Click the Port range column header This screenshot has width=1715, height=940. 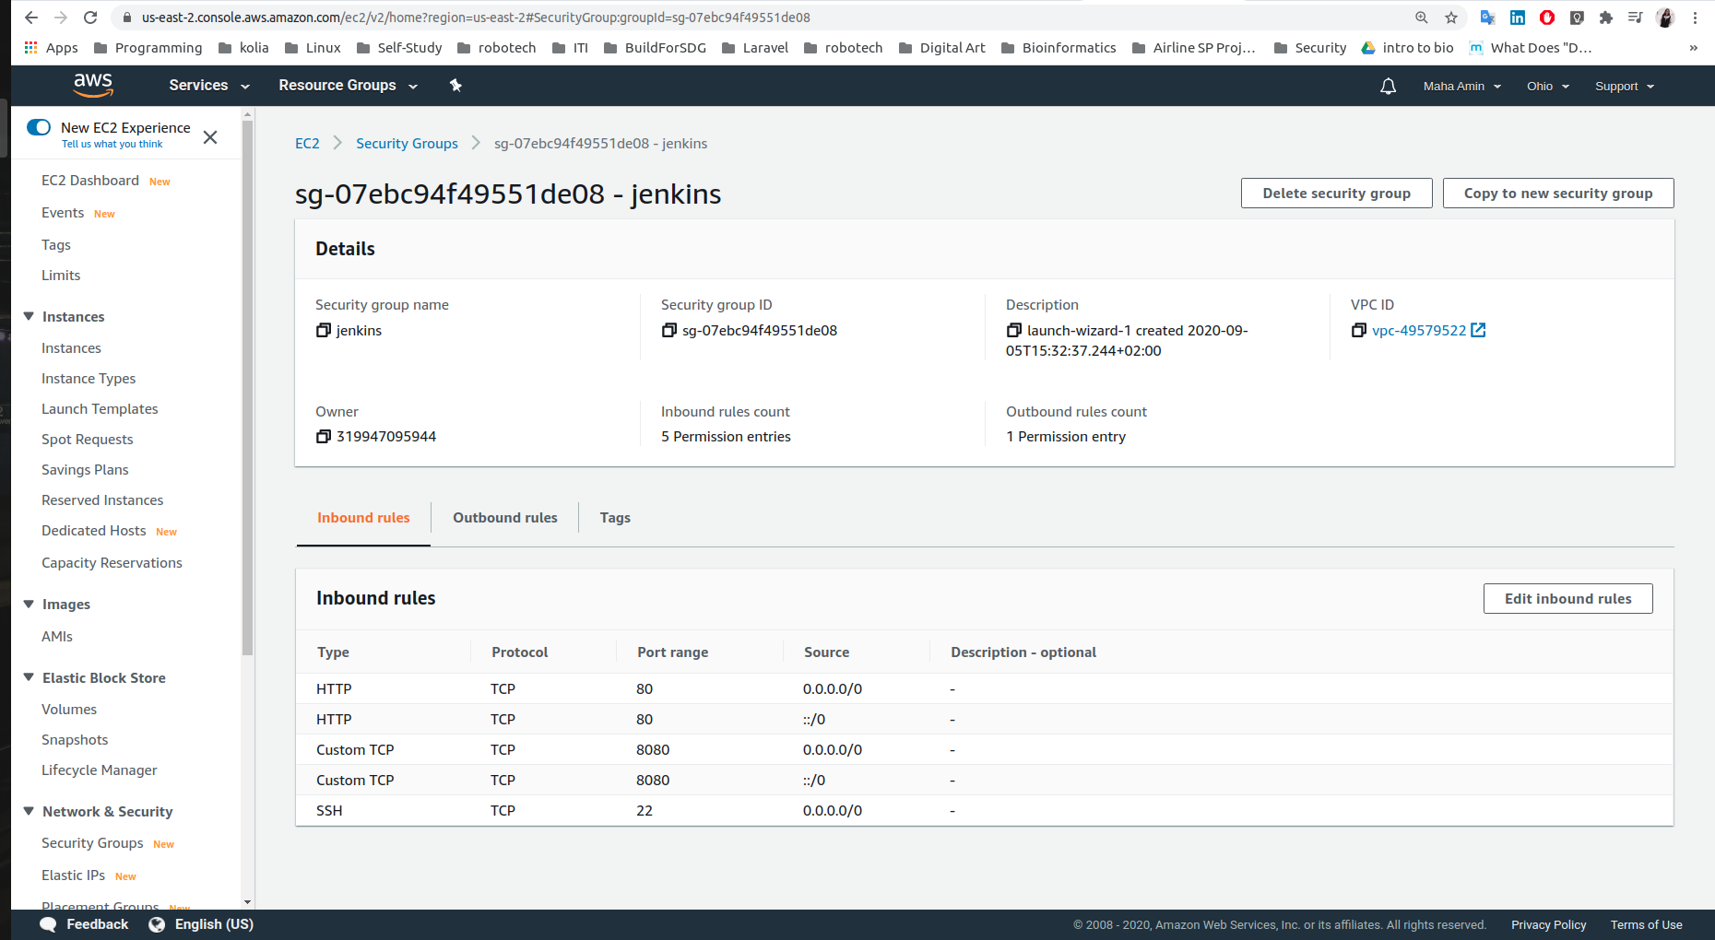[x=673, y=652]
